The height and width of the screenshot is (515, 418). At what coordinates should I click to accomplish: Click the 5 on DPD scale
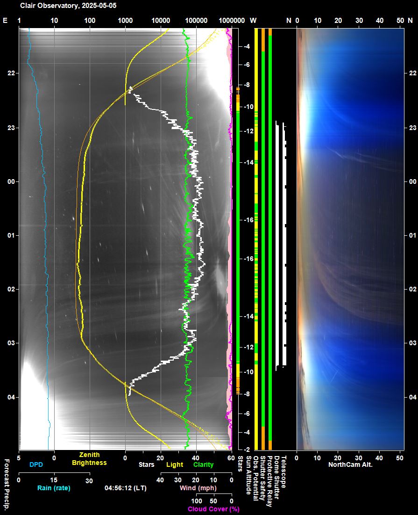[19, 458]
